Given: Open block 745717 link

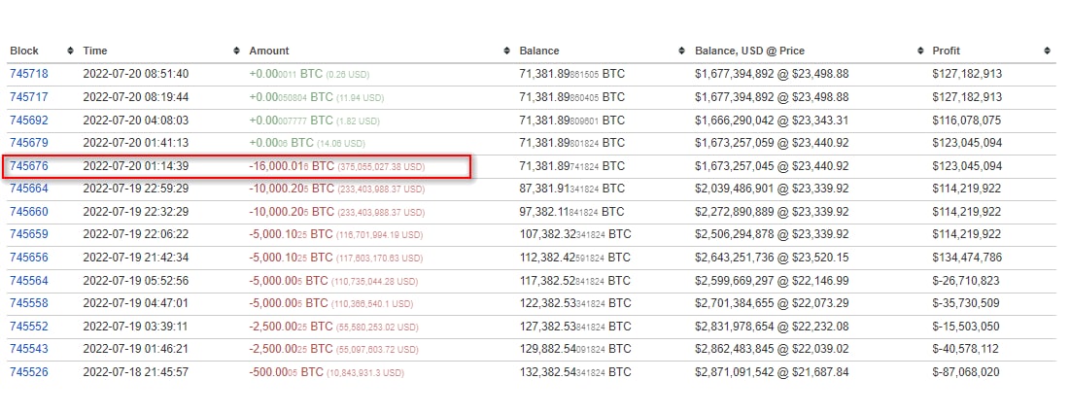Looking at the screenshot, I should 28,97.
